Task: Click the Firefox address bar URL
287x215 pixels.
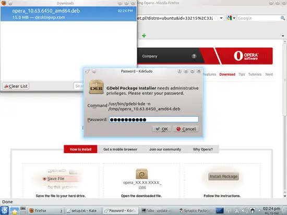Action: pyautogui.click(x=175, y=18)
